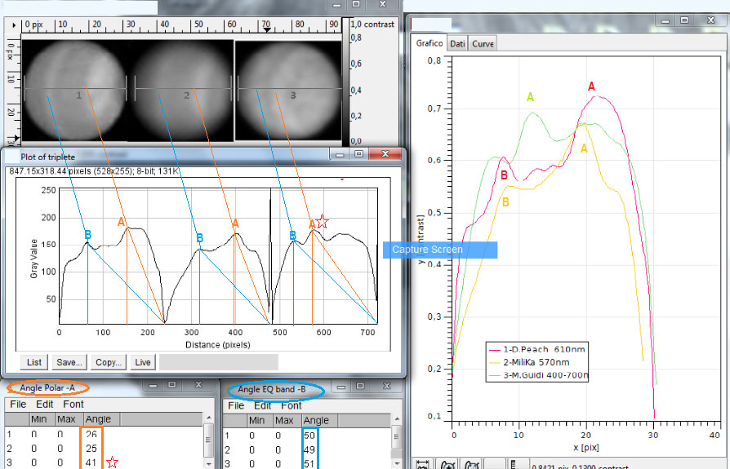Select angle value 50 in Angle EQ band table
This screenshot has width=730, height=469.
coord(309,436)
